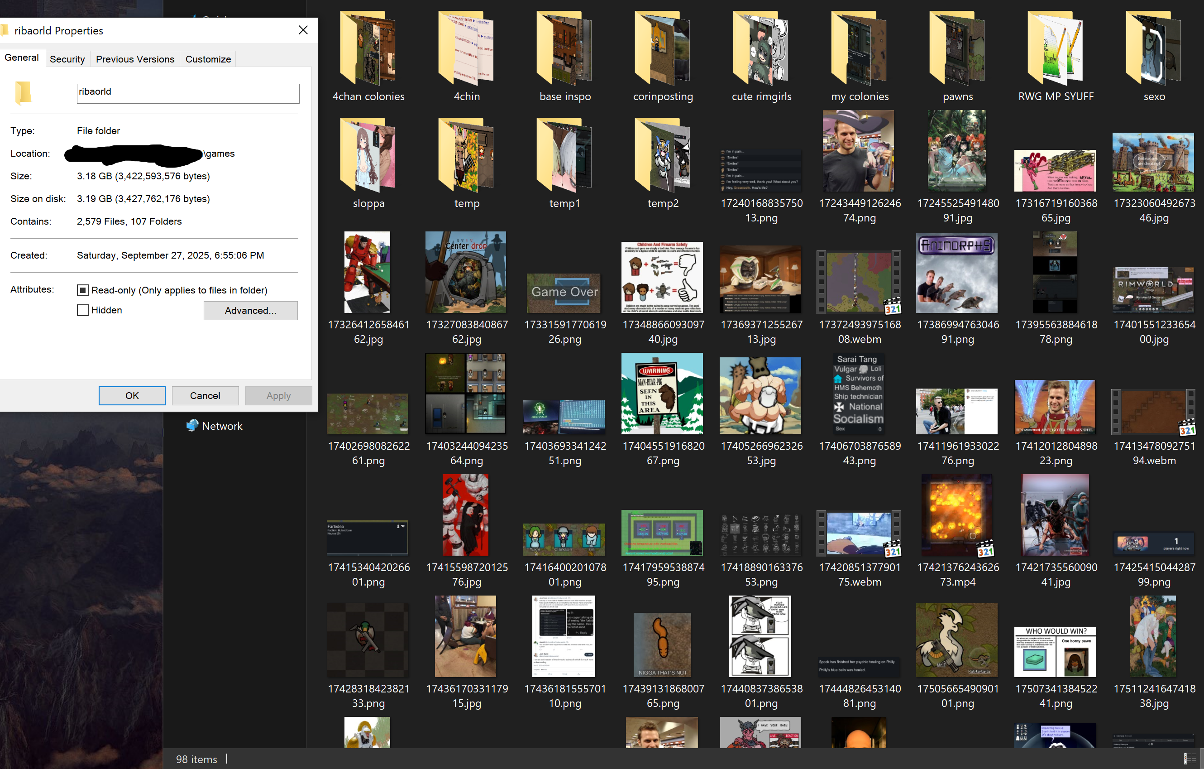Viewport: 1204px width, 769px height.
Task: Enable the Hidden attribute checkbox
Action: [x=83, y=310]
